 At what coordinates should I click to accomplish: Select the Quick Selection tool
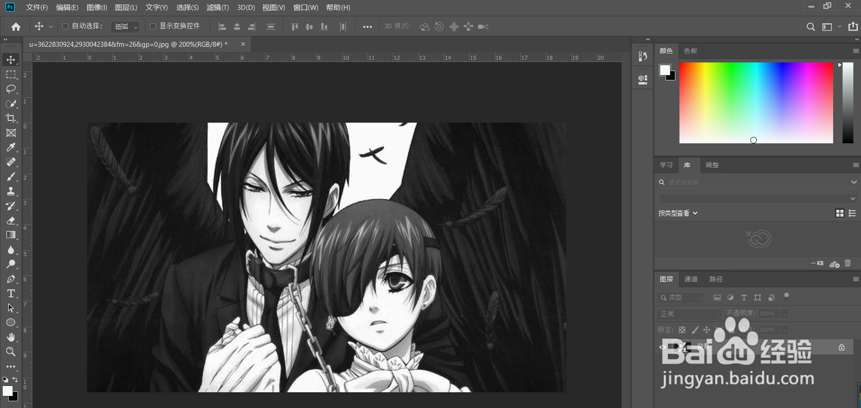click(11, 104)
